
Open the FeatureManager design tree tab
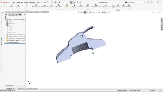tap(6, 15)
